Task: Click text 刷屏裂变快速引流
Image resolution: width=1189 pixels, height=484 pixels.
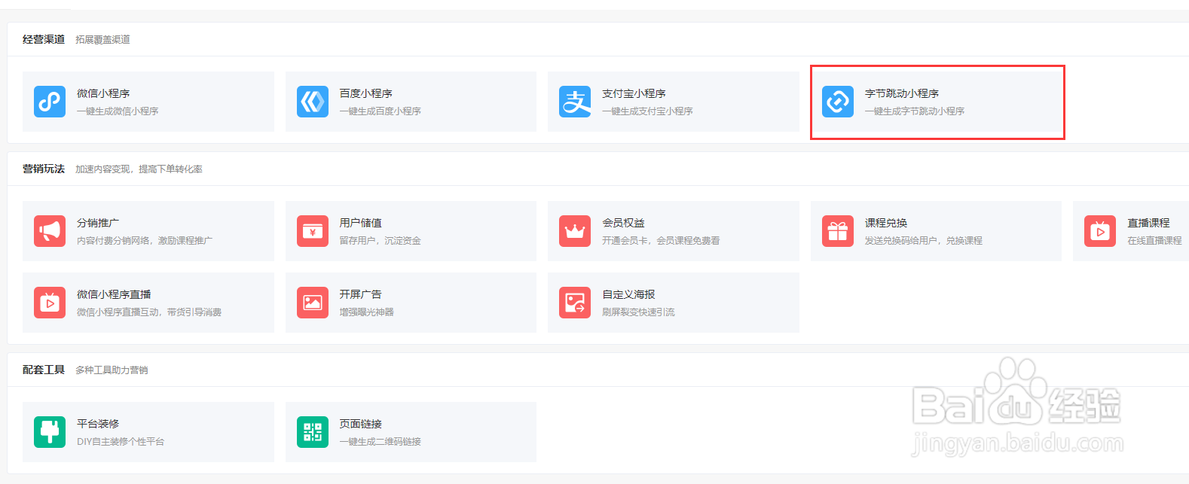Action: pos(638,312)
